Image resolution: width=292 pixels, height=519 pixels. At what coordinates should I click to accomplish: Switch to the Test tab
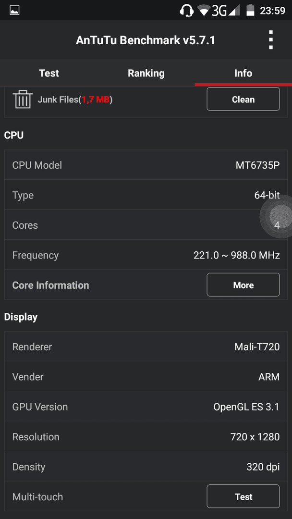point(49,73)
